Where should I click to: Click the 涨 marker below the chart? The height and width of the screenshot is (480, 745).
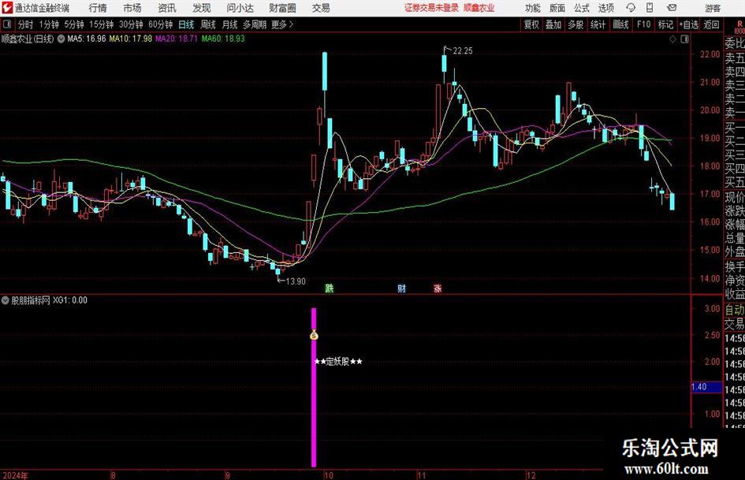pyautogui.click(x=437, y=288)
